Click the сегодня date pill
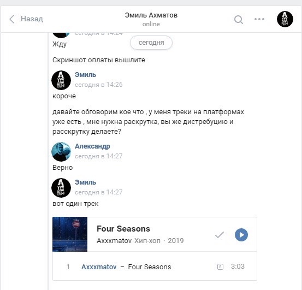This screenshot has height=290, width=302. pyautogui.click(x=151, y=43)
